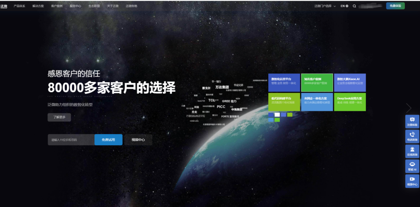The width and height of the screenshot is (420, 207).
Task: Open the DeepSeek应用方案 tile
Action: click(350, 102)
